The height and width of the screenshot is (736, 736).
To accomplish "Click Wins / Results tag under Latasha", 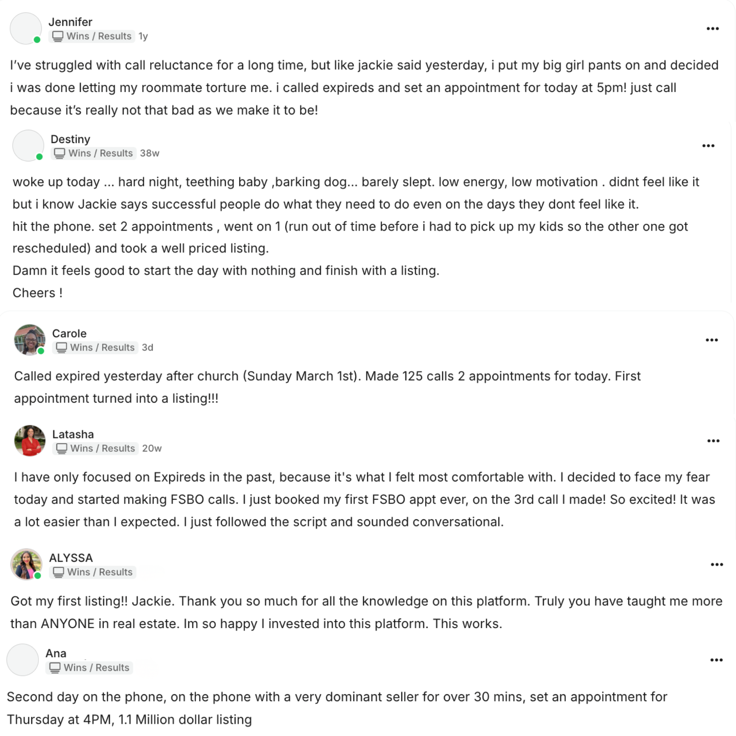I will [96, 448].
